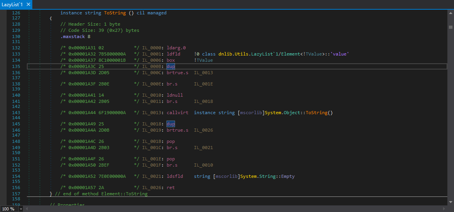Image resolution: width=454 pixels, height=212 pixels.
Task: Follow the brtrue.s target IL_0026
Action: tap(203, 130)
